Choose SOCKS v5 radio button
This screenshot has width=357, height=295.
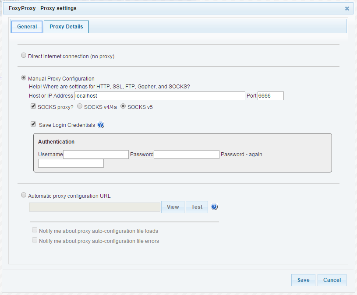(123, 106)
